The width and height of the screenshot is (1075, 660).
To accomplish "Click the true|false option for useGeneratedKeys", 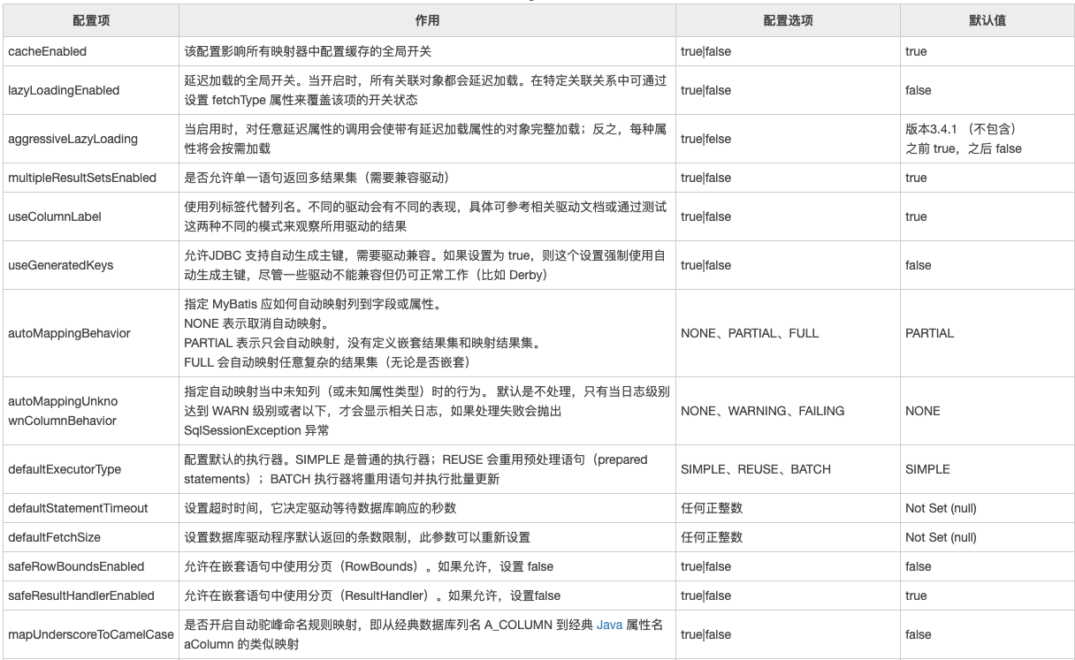I will pos(705,265).
